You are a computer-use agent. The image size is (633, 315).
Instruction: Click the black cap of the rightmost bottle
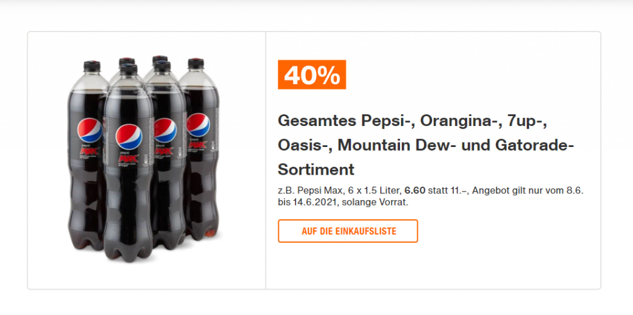[x=196, y=63]
